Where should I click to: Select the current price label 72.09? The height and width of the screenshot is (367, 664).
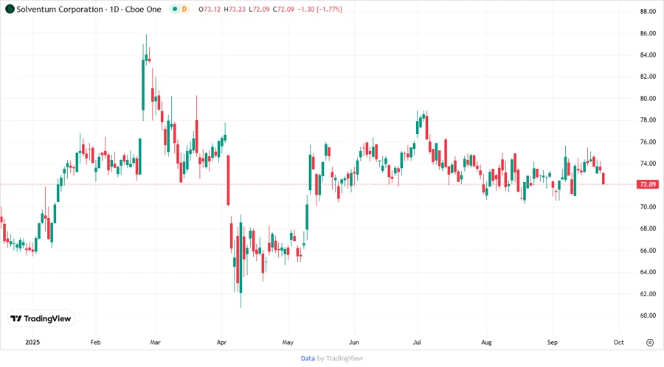pyautogui.click(x=648, y=184)
